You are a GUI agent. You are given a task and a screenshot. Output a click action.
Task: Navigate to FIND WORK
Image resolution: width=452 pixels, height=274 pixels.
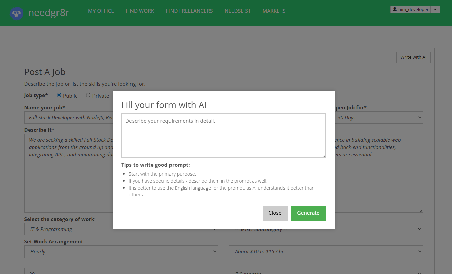140,11
